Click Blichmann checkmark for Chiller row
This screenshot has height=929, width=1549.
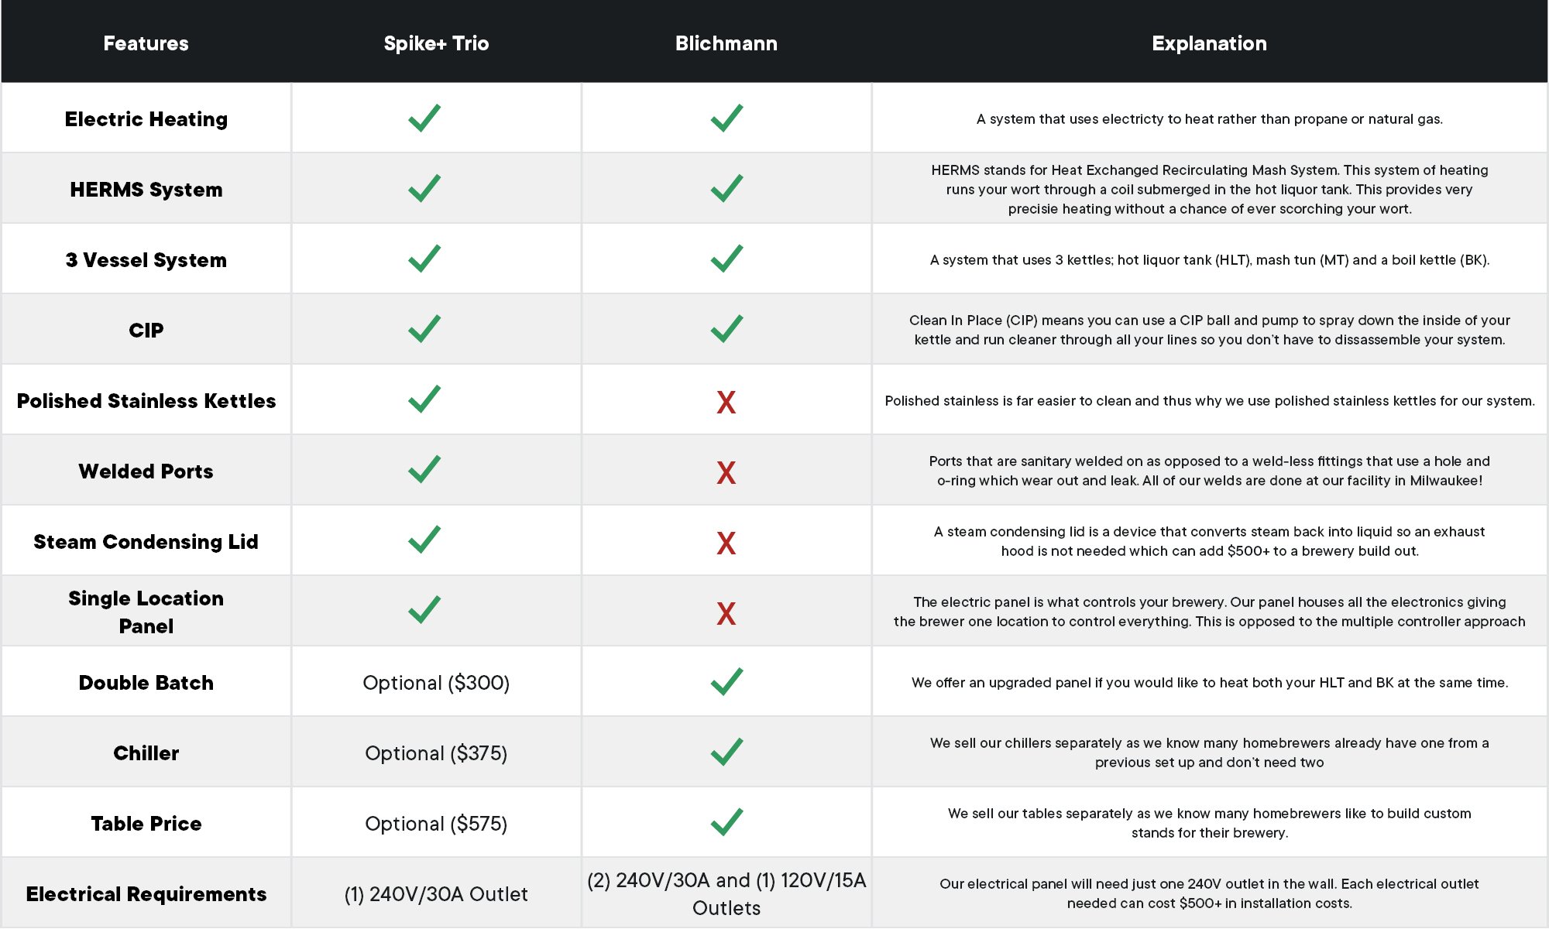pyautogui.click(x=726, y=752)
